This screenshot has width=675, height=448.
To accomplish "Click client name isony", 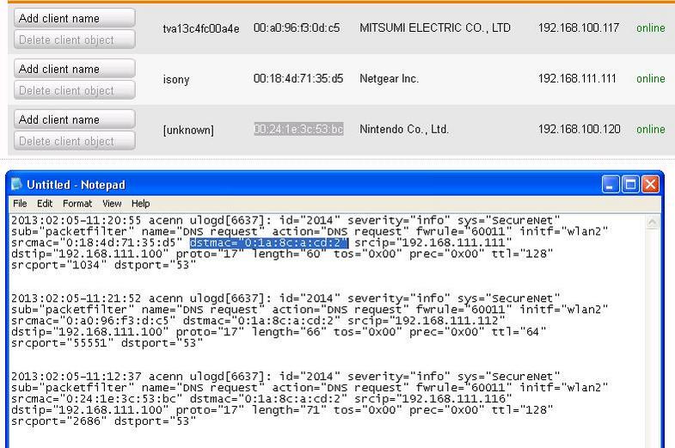I will (x=176, y=80).
